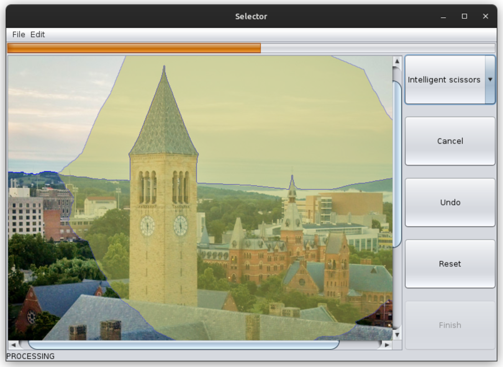Minimize the Selector window

(x=443, y=16)
